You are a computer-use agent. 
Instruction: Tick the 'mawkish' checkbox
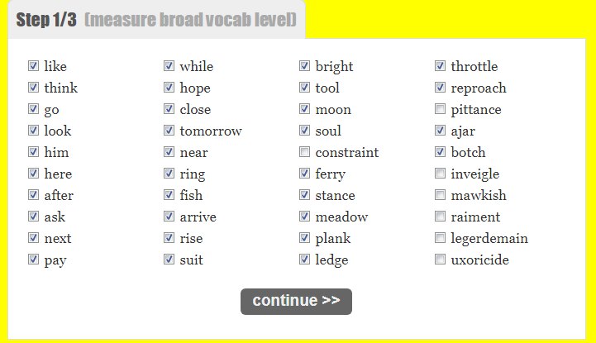click(441, 195)
